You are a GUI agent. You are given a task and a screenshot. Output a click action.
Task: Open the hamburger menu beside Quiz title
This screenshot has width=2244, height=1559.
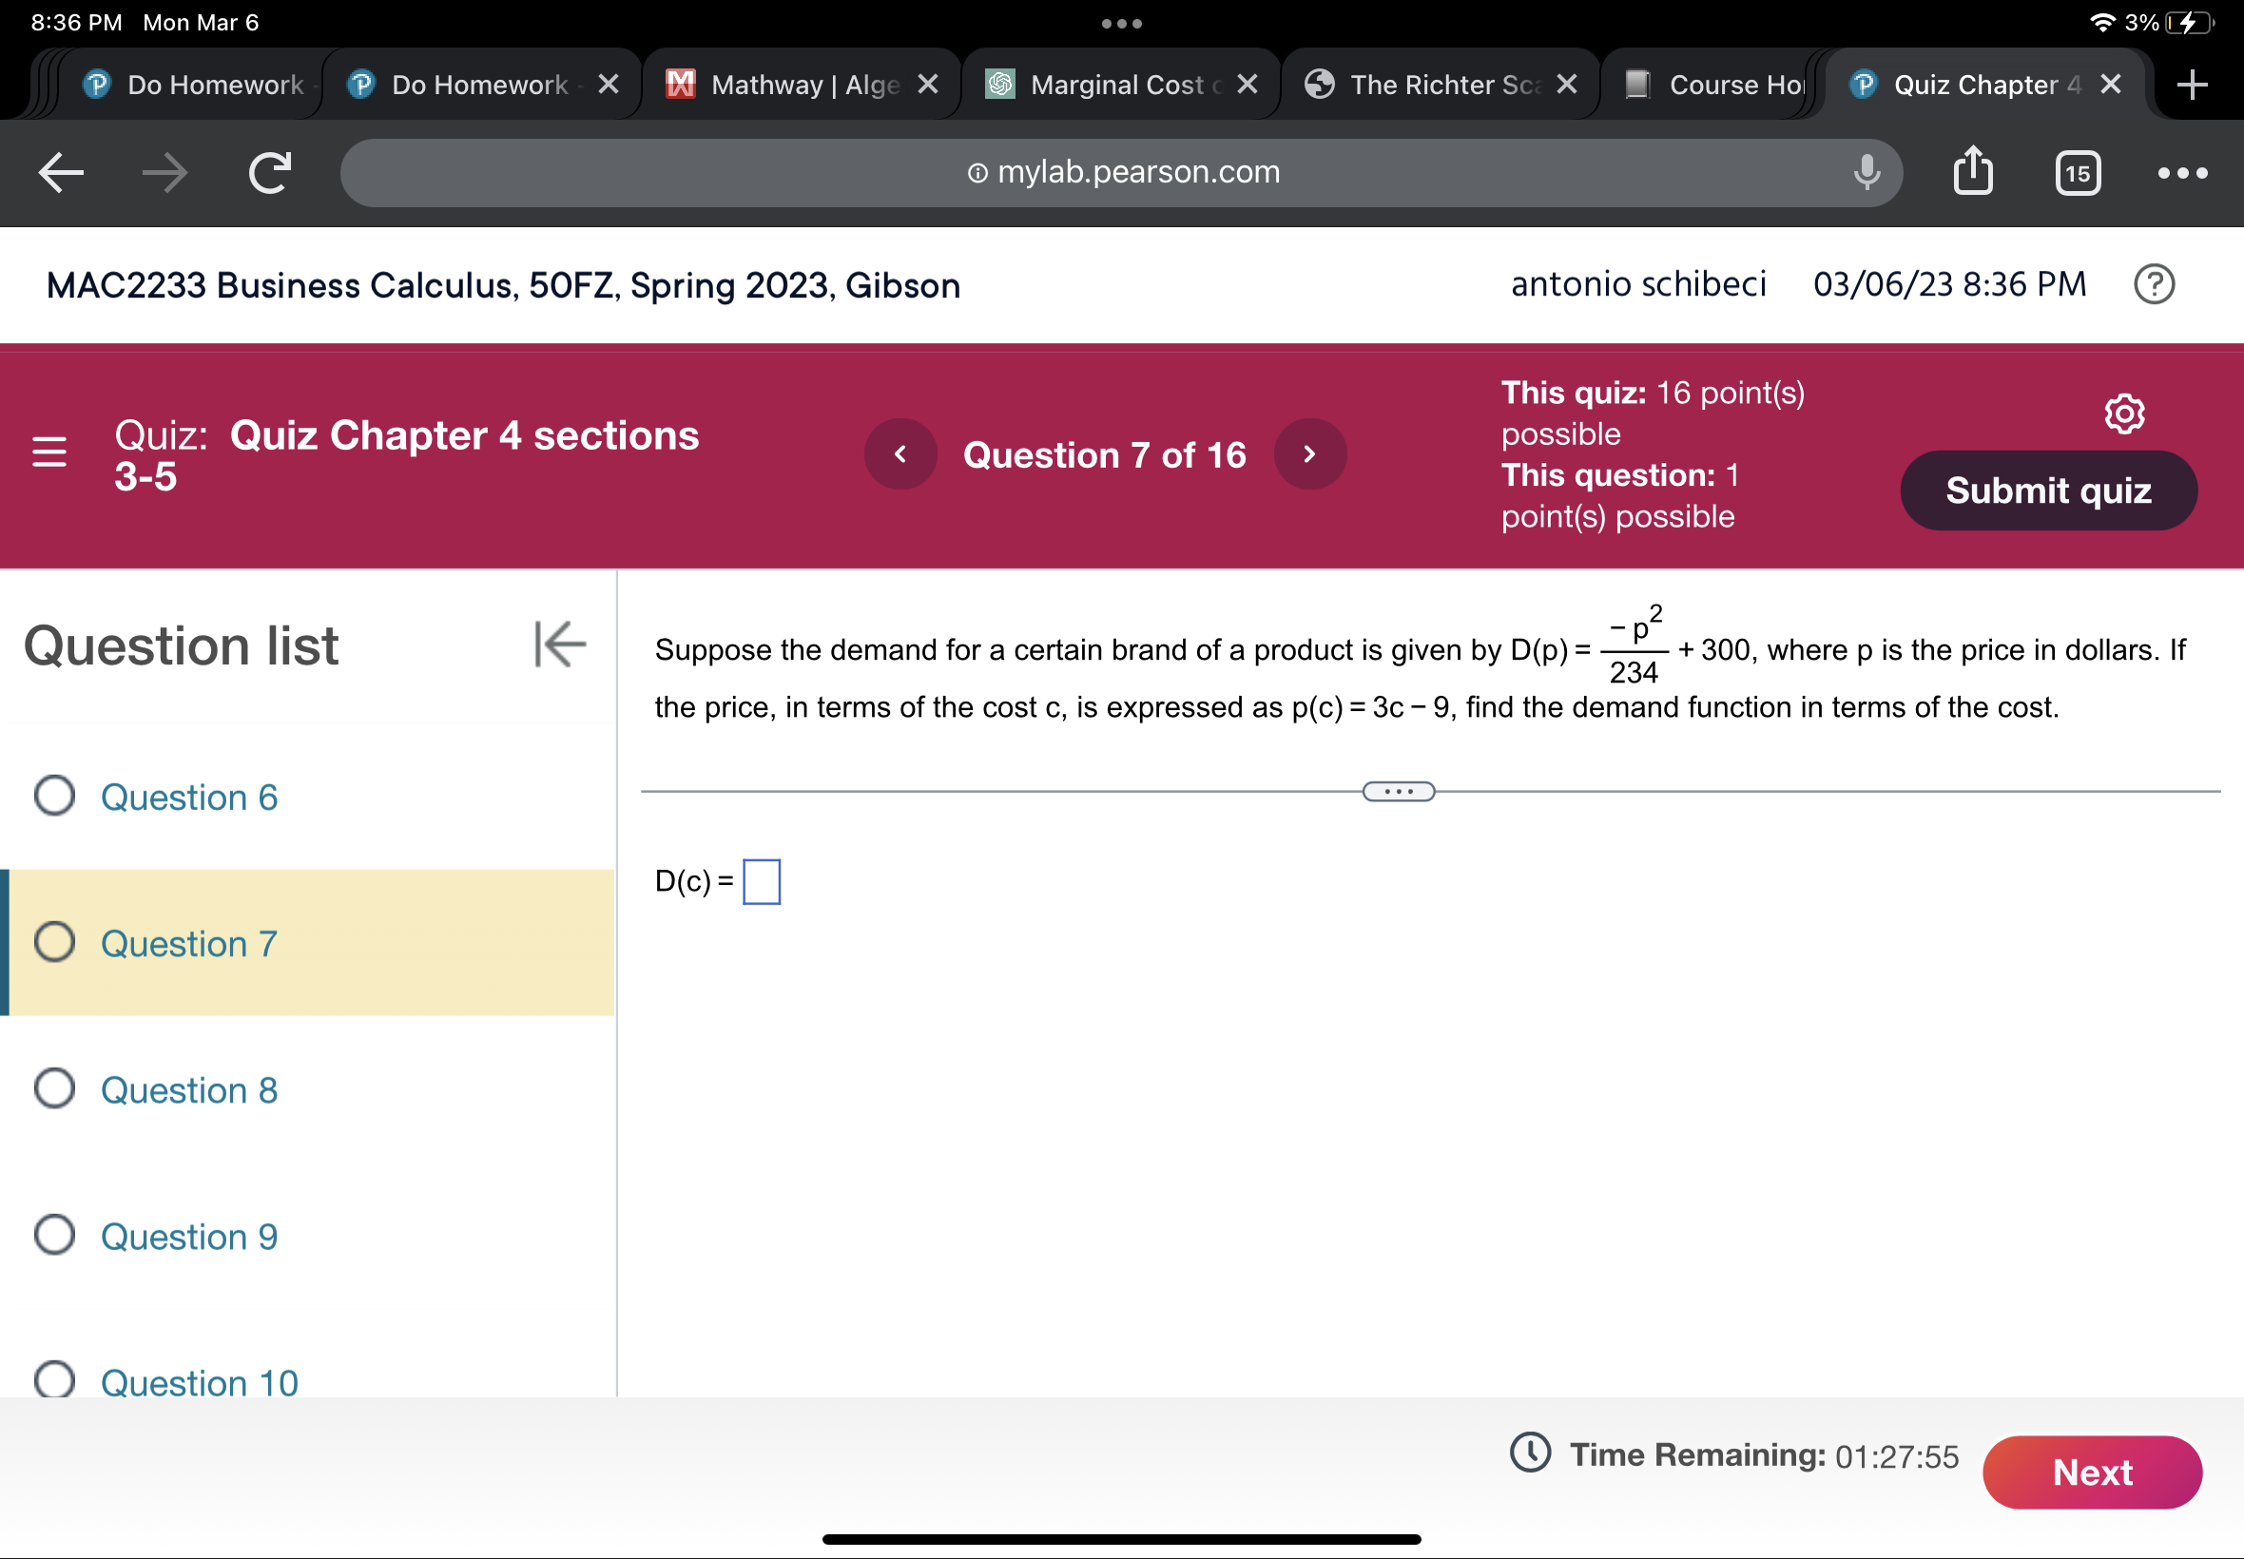[x=48, y=453]
